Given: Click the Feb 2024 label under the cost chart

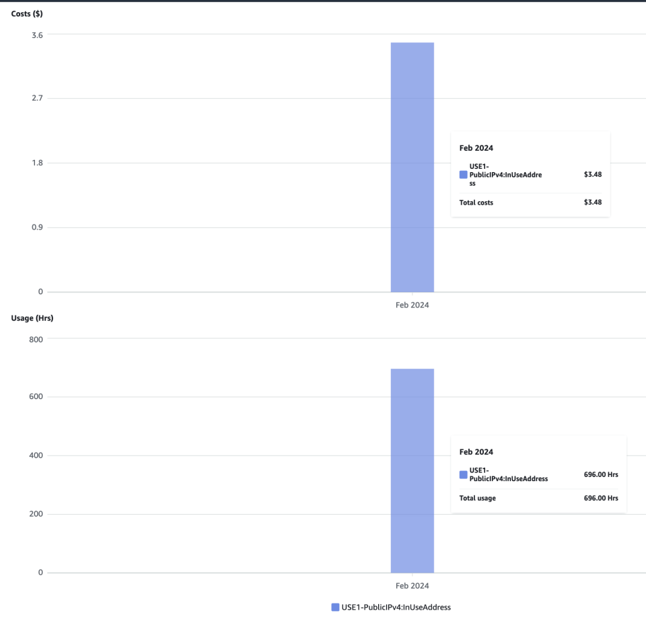Looking at the screenshot, I should click(411, 305).
